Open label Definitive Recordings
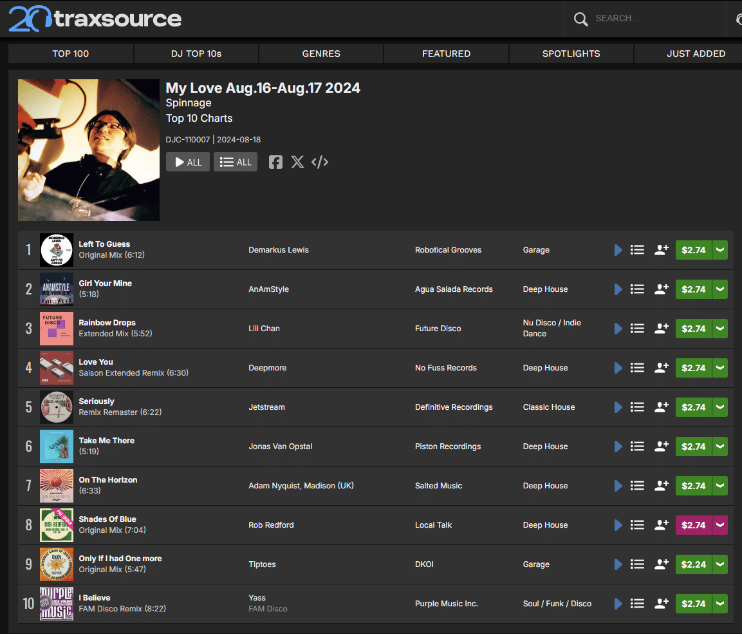 pos(454,407)
